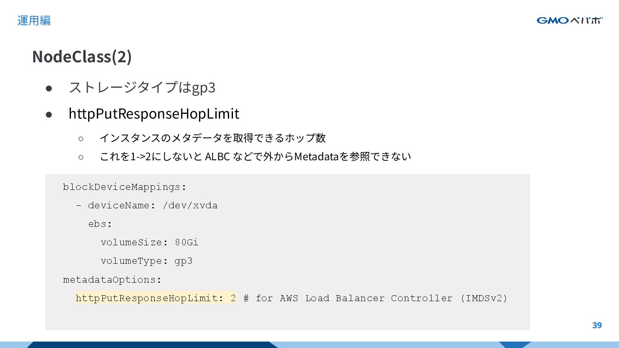The height and width of the screenshot is (348, 619).
Task: Click slide page number 39
Action: coord(597,325)
